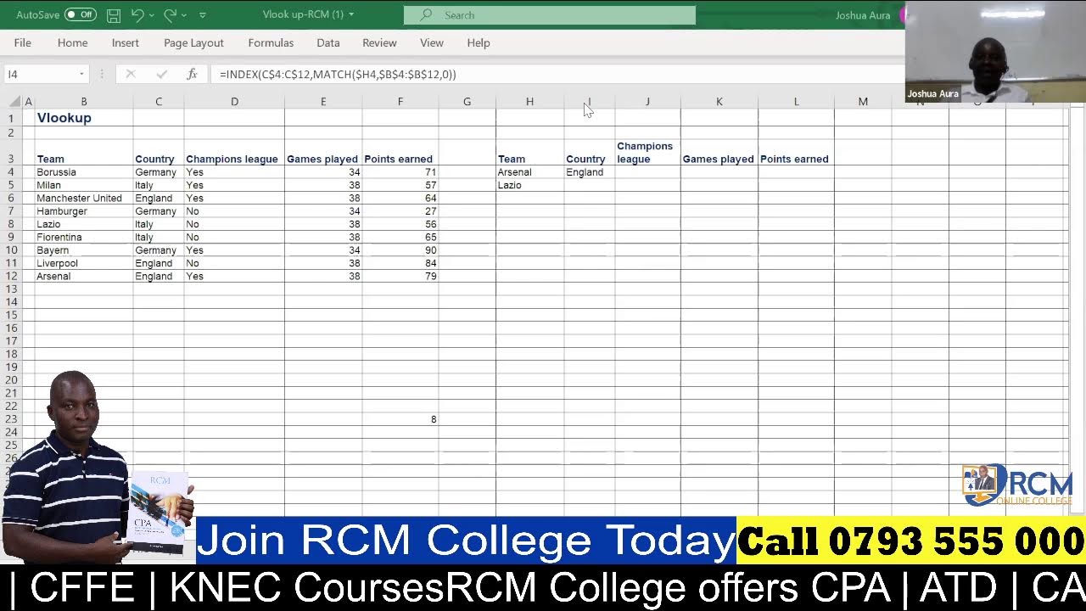Select column H header
The height and width of the screenshot is (611, 1086).
[x=529, y=102]
